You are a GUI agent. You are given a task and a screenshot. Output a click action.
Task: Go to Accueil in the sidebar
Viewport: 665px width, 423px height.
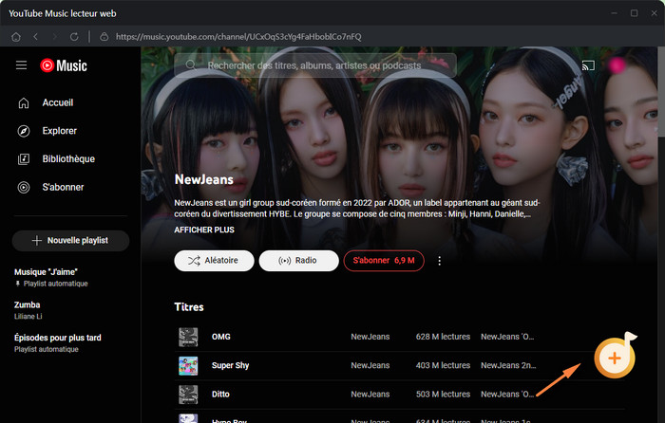[58, 102]
